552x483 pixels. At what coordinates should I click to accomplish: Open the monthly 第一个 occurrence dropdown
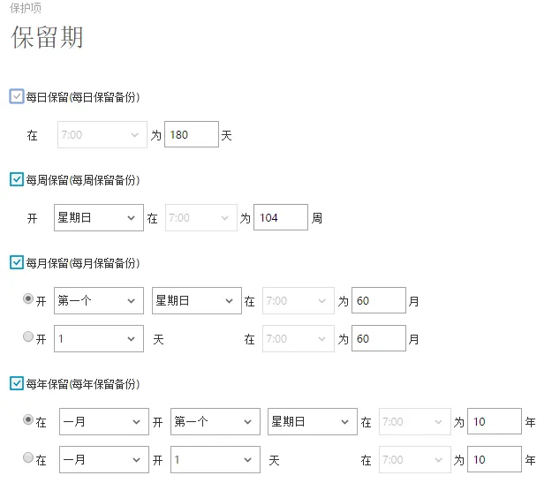click(x=99, y=300)
